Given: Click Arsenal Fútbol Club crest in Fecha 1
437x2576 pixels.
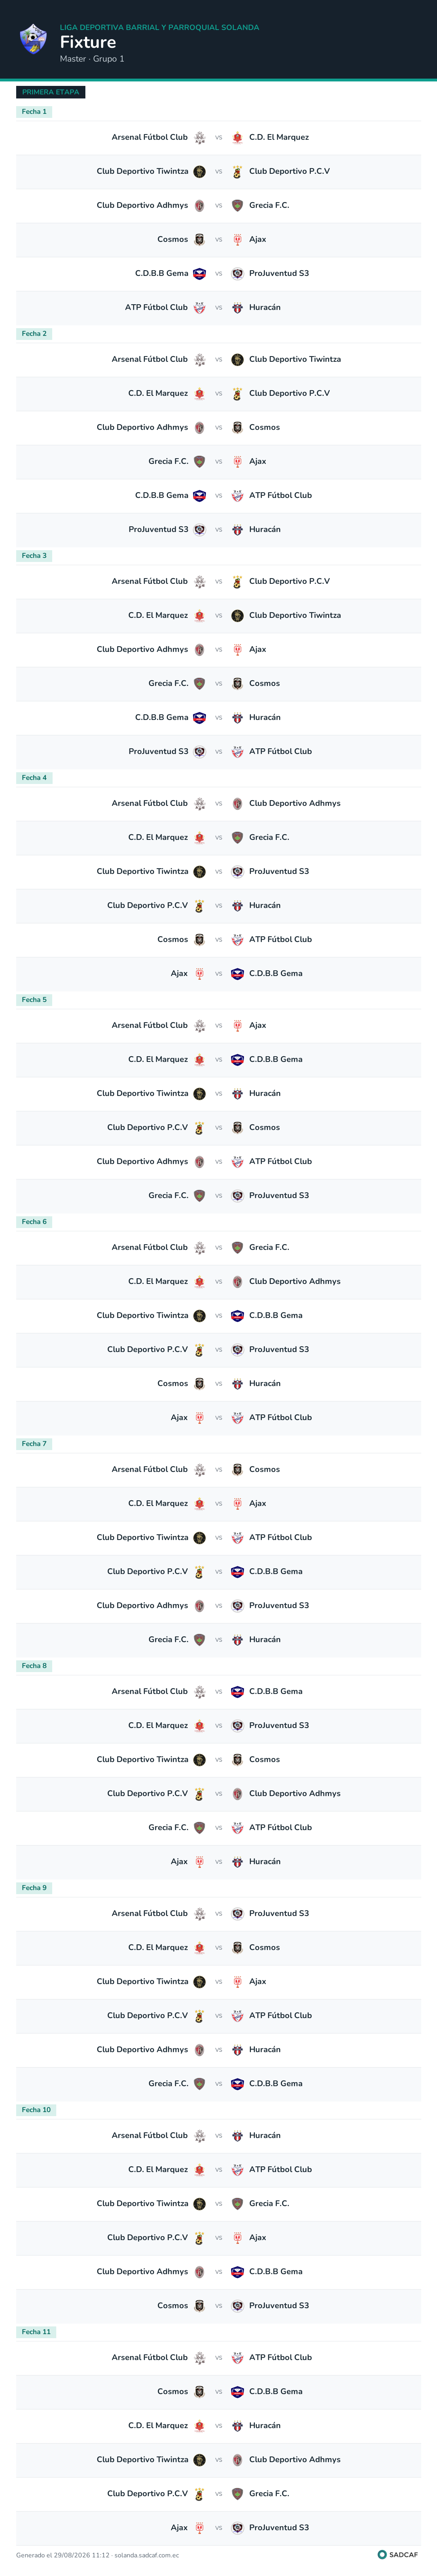Looking at the screenshot, I should point(199,137).
